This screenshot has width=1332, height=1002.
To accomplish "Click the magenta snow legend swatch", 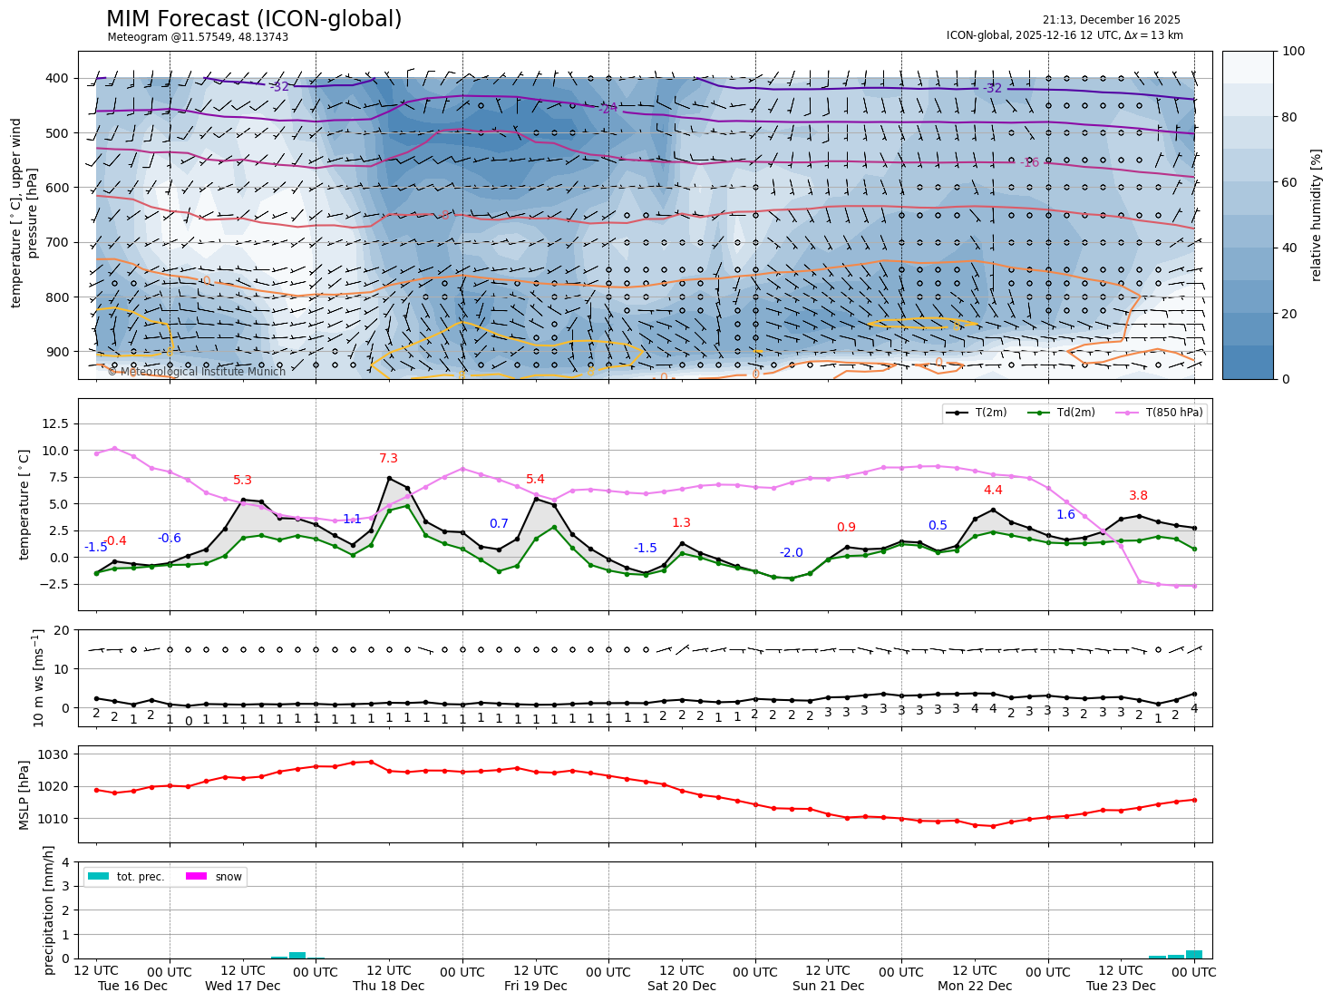I will (197, 876).
